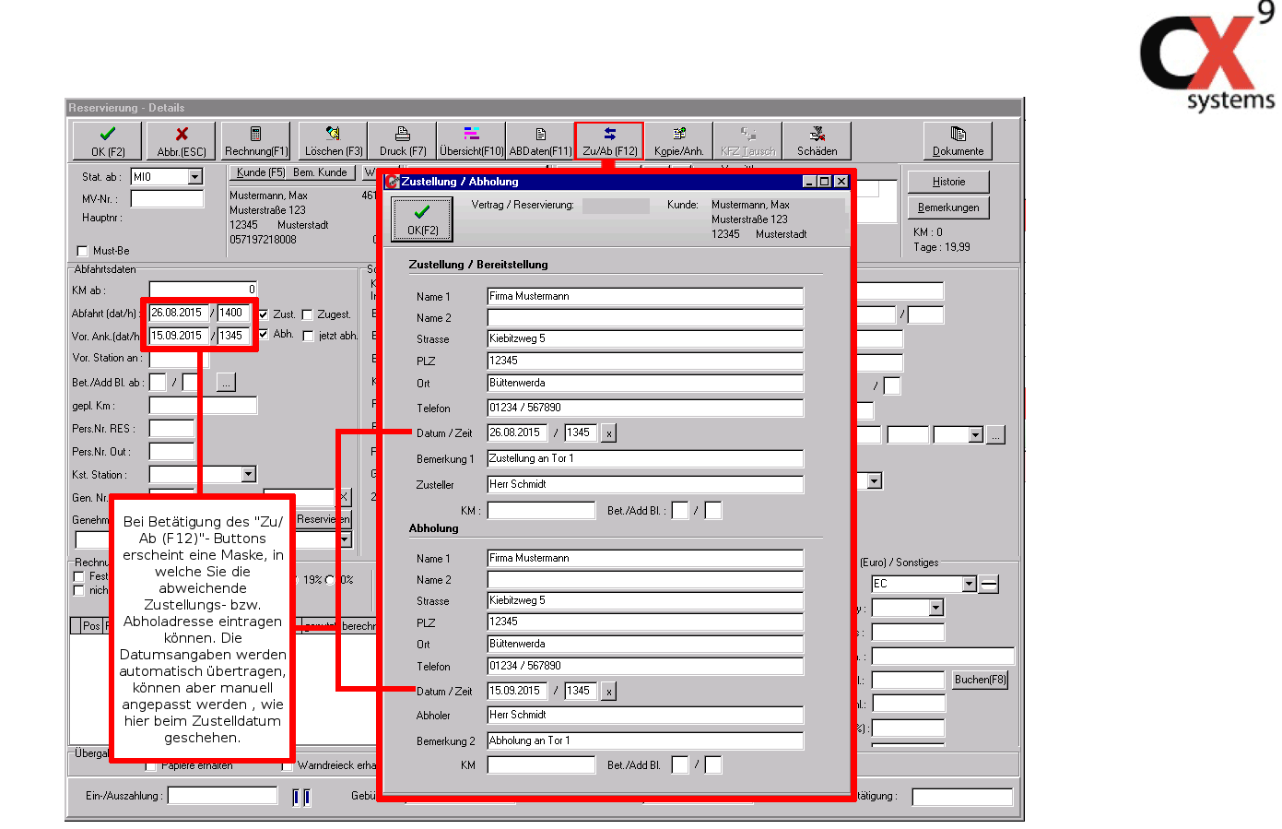Screen dimensions: 1282x829
Task: Expand the EC payment type dropdown
Action: [969, 584]
